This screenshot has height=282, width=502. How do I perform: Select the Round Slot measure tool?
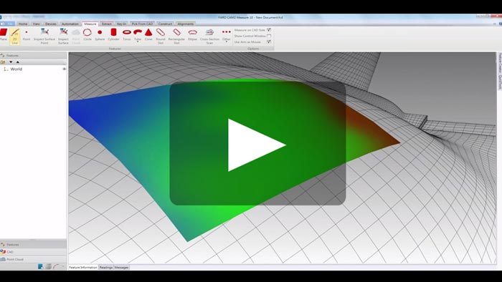pos(161,36)
